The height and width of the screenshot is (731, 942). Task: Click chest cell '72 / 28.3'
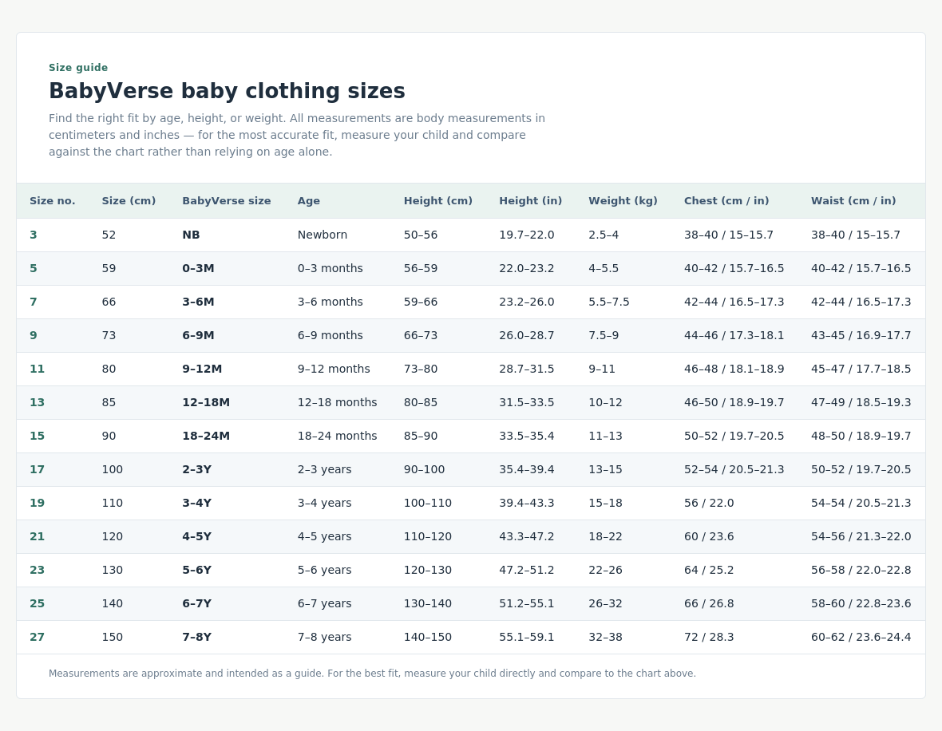pyautogui.click(x=709, y=638)
